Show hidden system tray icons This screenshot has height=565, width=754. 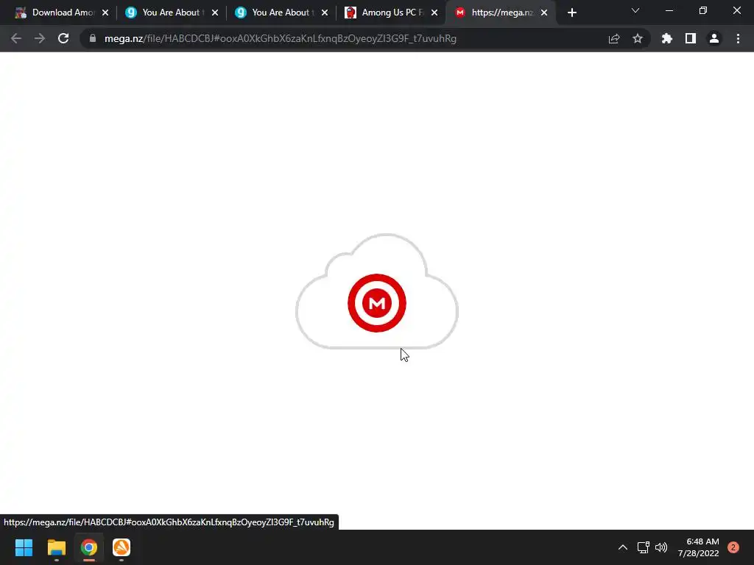[x=623, y=547]
